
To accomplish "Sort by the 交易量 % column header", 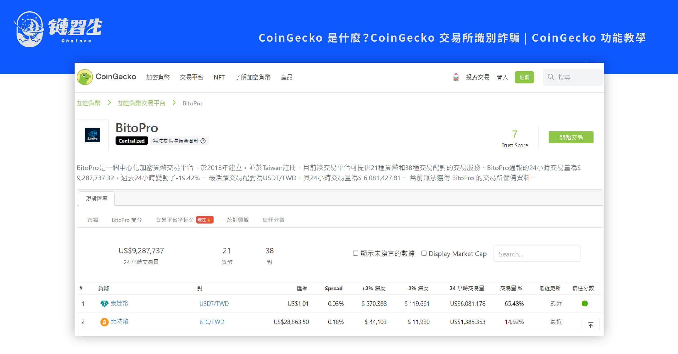I will click(511, 288).
